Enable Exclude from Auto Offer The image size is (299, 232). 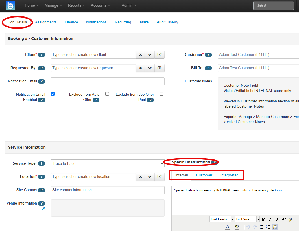coord(107,94)
